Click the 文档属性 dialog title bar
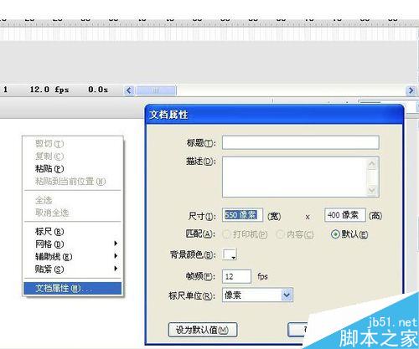419x349 pixels. tap(275, 115)
